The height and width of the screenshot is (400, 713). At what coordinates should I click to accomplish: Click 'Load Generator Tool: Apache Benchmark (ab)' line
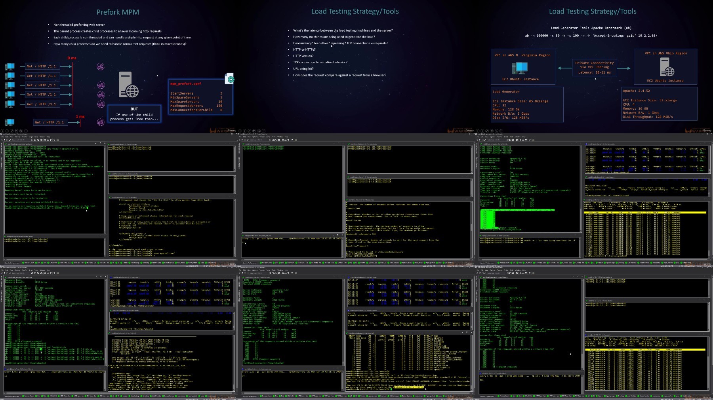[x=591, y=28]
